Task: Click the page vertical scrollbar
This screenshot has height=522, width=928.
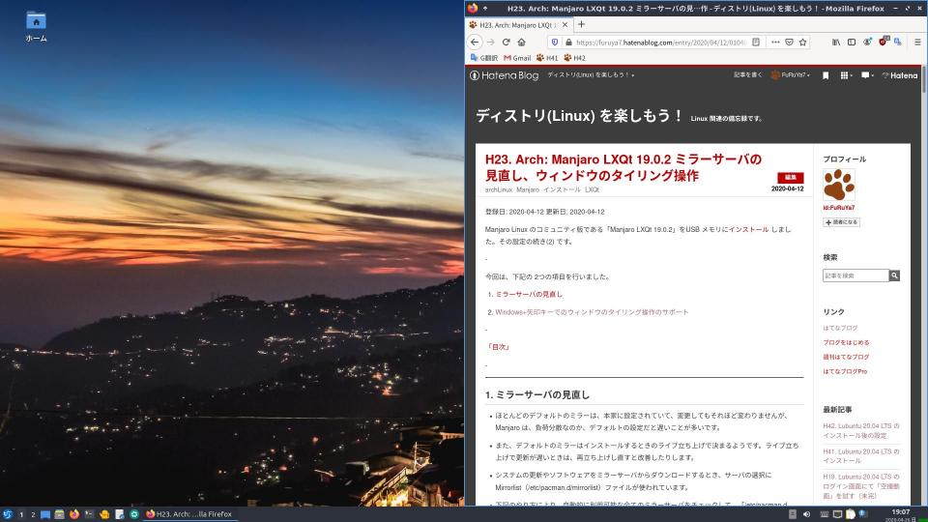Action: click(x=924, y=287)
